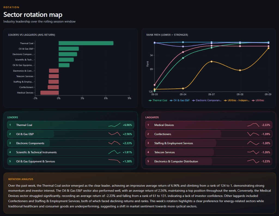
Task: Click the Rotation Analysis heading
Action: (21, 179)
